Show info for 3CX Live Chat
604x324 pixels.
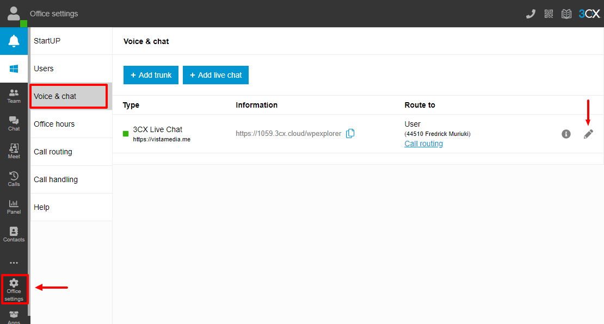(x=566, y=134)
